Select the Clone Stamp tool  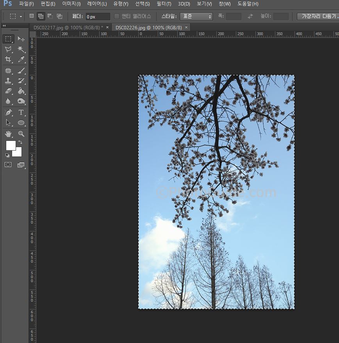pos(8,81)
